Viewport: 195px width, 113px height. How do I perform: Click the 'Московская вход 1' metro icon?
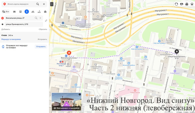pos(61,62)
